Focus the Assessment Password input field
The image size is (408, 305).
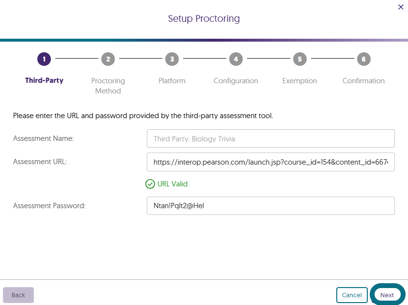[x=270, y=206]
